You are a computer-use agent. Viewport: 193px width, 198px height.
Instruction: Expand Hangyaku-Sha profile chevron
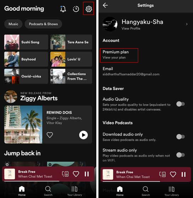[187, 24]
